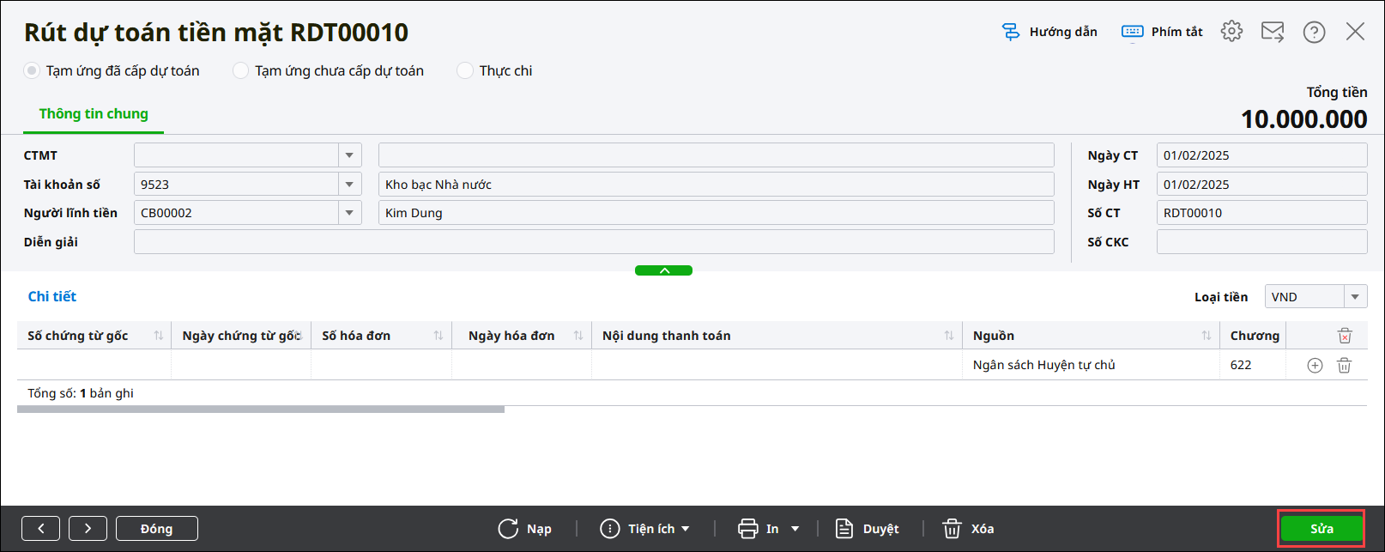Click the Chi tiết section title
The image size is (1385, 552).
pos(52,296)
